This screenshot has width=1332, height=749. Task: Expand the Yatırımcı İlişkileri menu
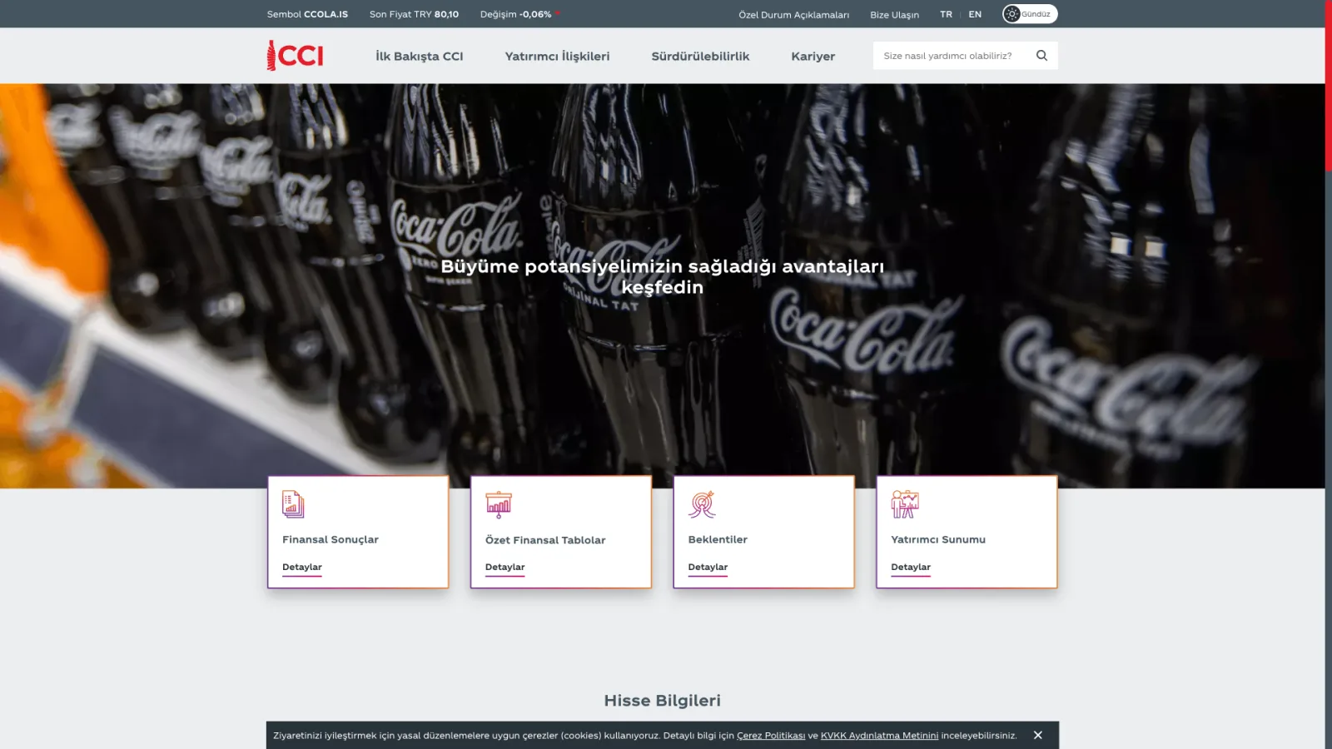click(x=557, y=57)
